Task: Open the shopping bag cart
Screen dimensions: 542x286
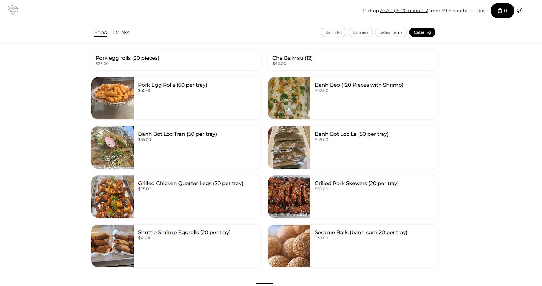Action: (x=502, y=11)
